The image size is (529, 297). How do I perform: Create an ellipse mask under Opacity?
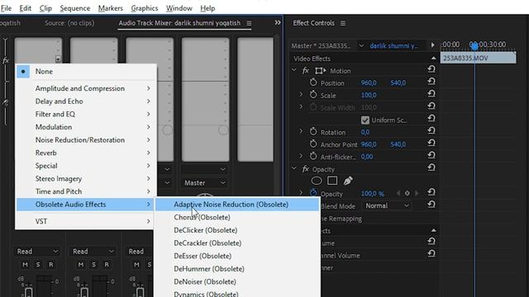click(x=317, y=181)
